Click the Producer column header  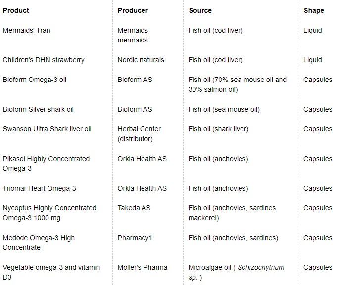[x=133, y=10]
